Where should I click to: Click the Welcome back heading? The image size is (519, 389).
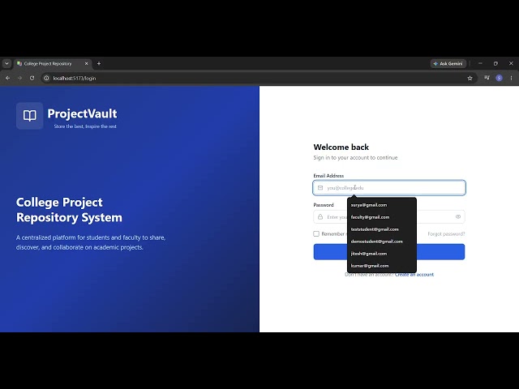(x=341, y=147)
